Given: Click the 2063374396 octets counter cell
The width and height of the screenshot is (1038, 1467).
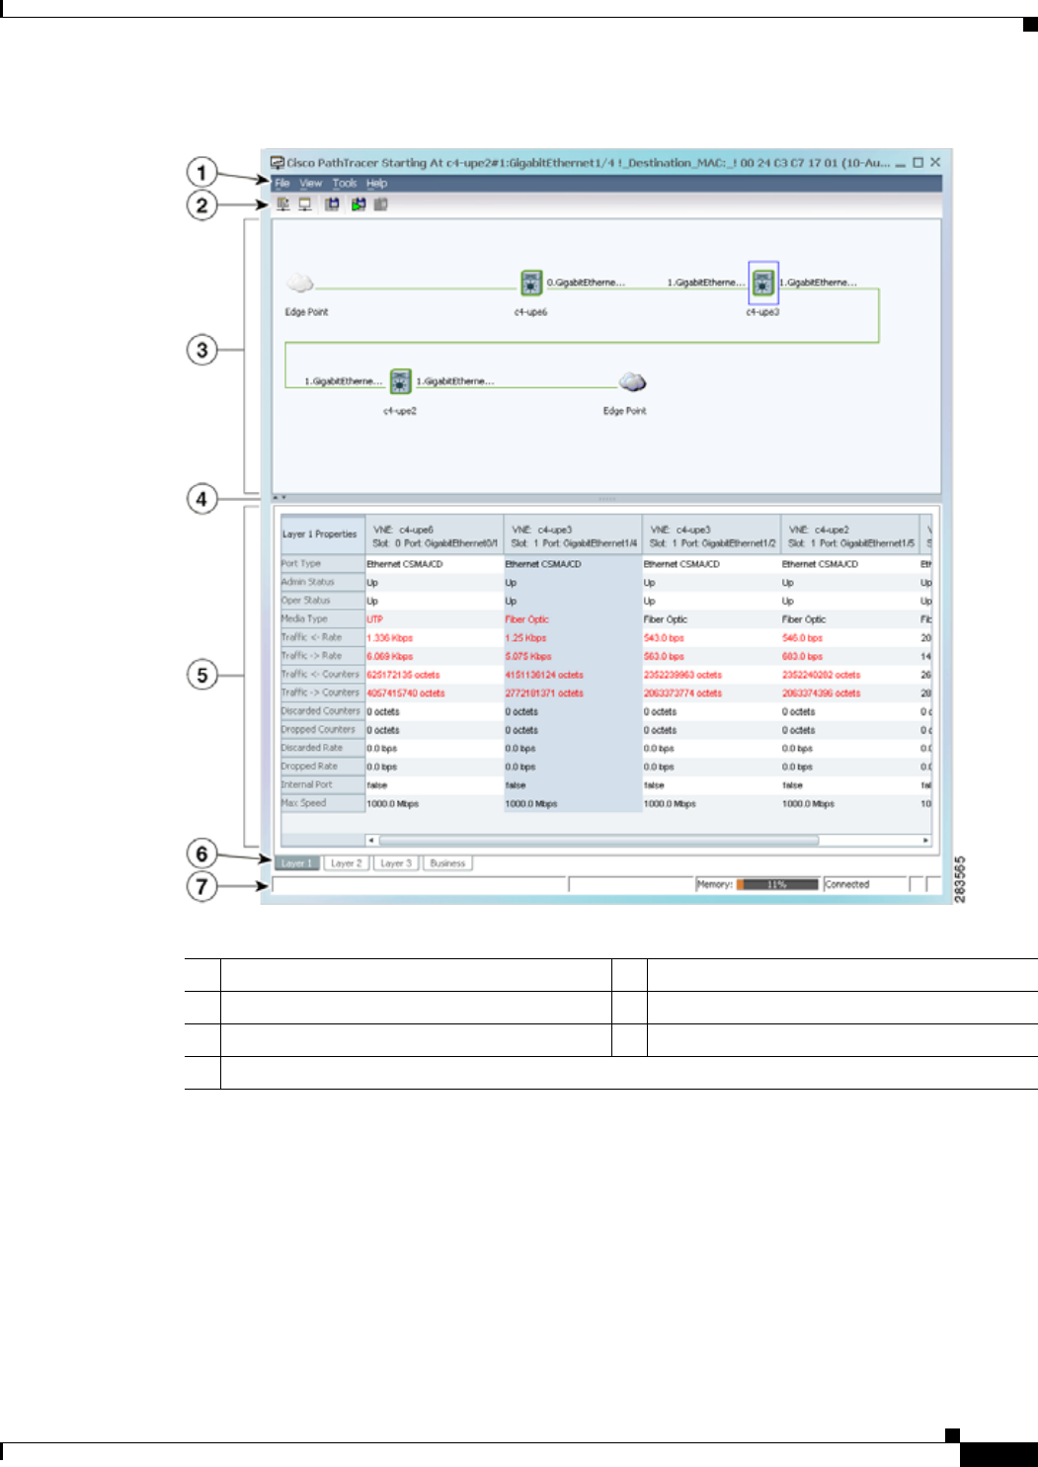Looking at the screenshot, I should [x=849, y=693].
